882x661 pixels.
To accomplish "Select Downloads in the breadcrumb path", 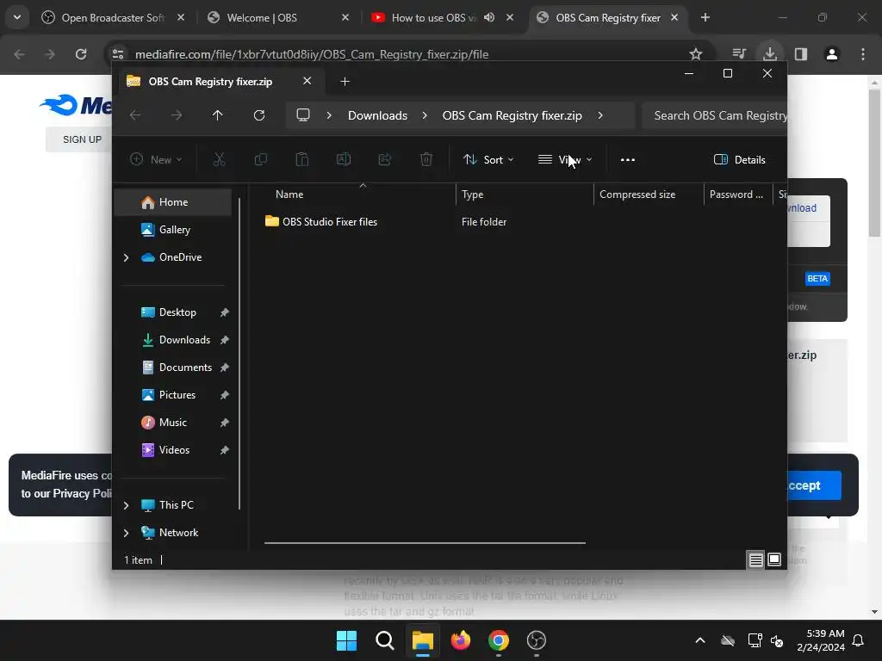I will 377,115.
